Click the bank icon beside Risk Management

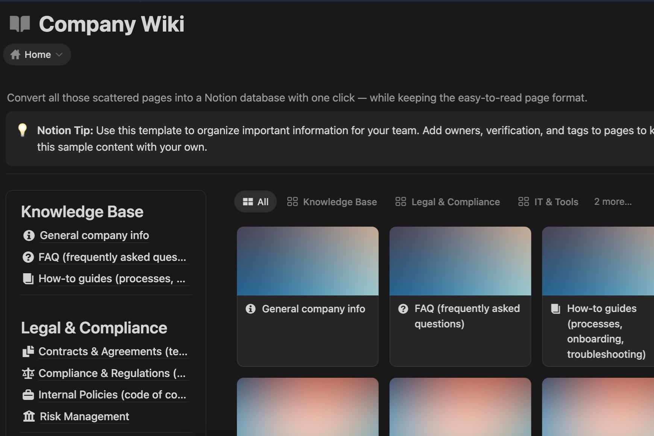click(29, 416)
